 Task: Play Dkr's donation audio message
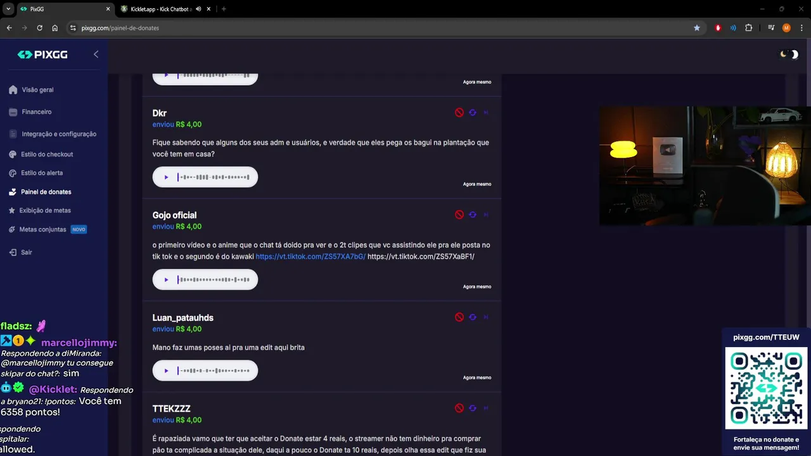(166, 177)
